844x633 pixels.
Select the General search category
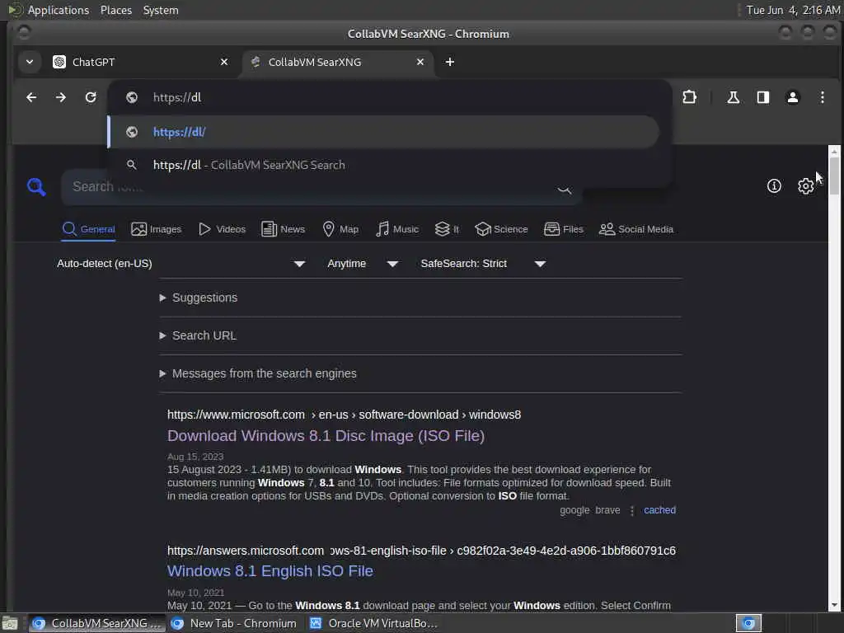tap(89, 229)
